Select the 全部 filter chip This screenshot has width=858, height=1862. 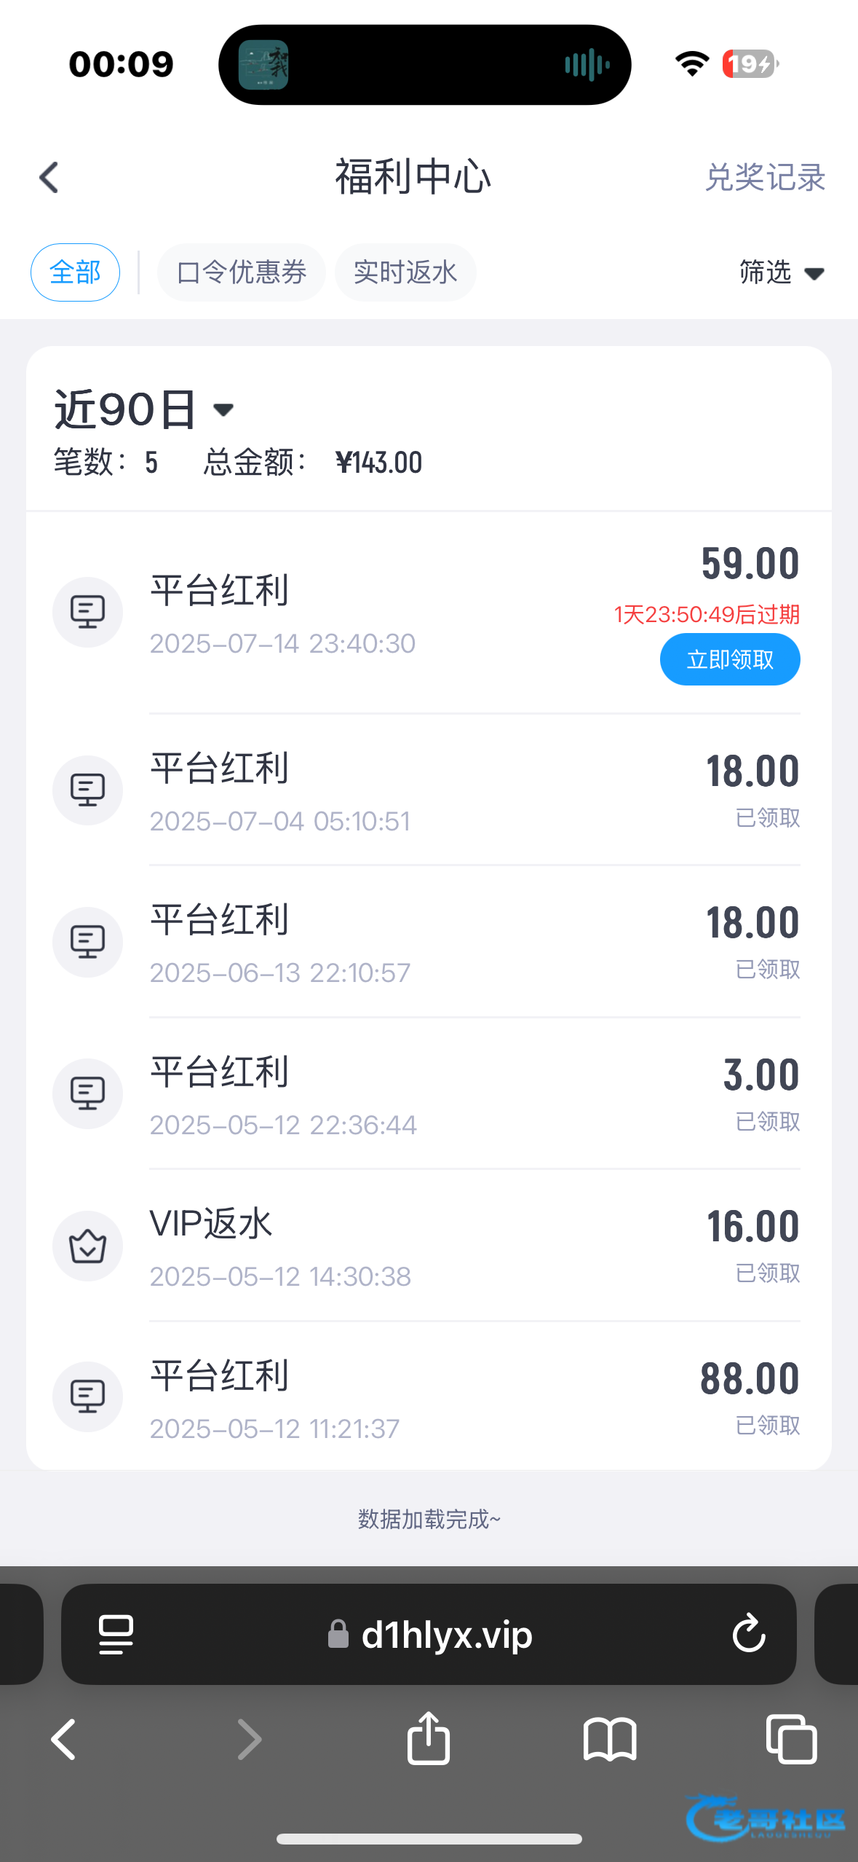75,272
